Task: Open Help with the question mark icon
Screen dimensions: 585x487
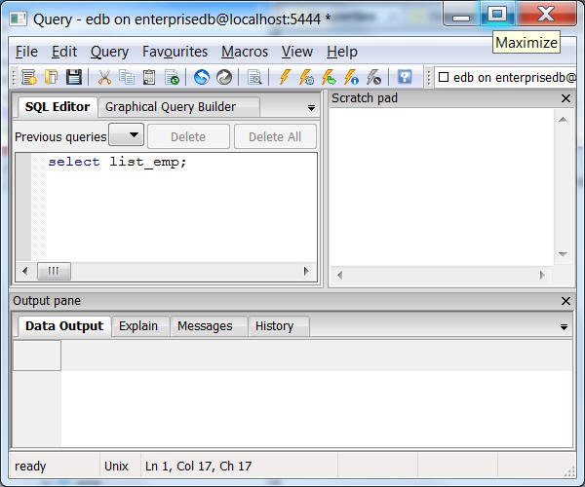Action: (405, 78)
